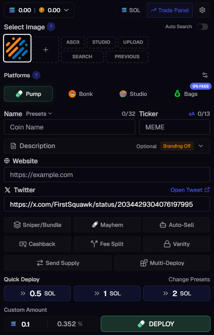Open the Name Presets dropdown

point(39,114)
